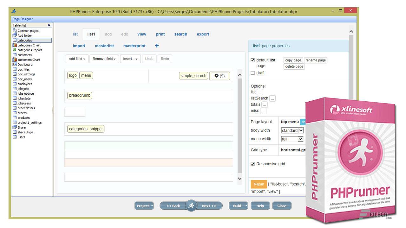Screen dimensions: 406x228
Task: Select the logo element in designer
Action: coord(73,75)
